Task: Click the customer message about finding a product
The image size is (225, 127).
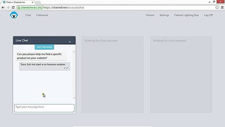Action: coord(41,56)
